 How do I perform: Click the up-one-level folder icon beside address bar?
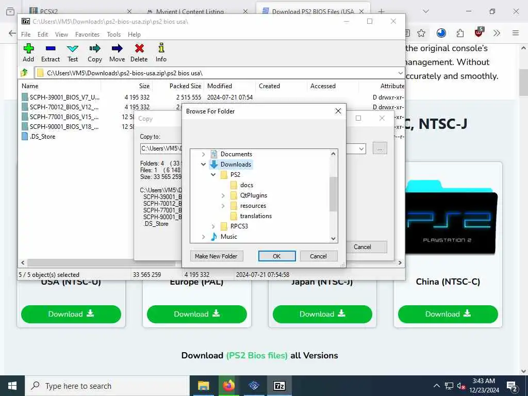tap(24, 73)
